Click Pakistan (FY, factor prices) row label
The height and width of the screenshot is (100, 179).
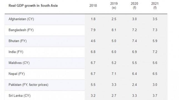pyautogui.click(x=28, y=85)
